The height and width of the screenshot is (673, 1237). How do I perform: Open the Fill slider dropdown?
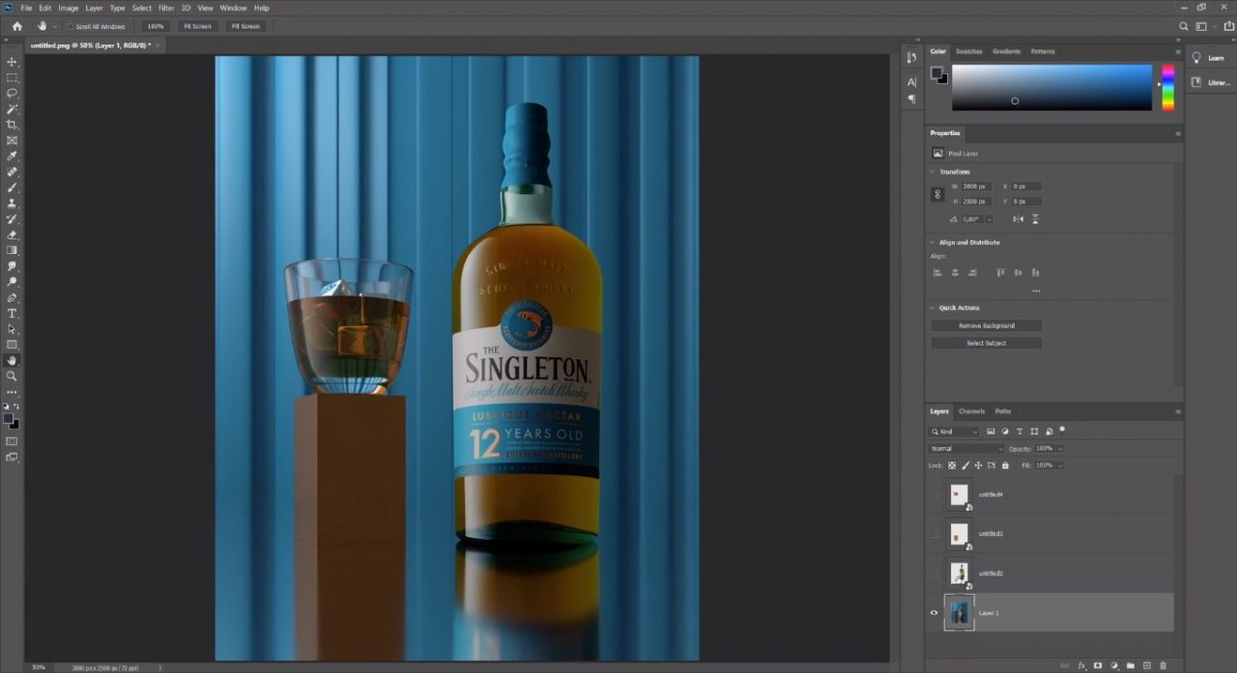tap(1060, 465)
